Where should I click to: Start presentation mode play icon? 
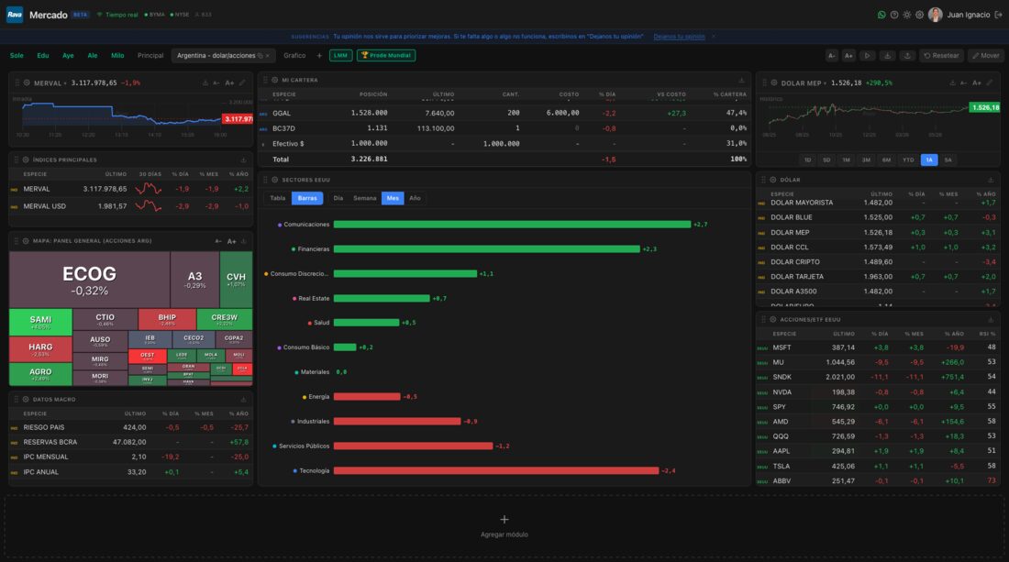pos(867,56)
